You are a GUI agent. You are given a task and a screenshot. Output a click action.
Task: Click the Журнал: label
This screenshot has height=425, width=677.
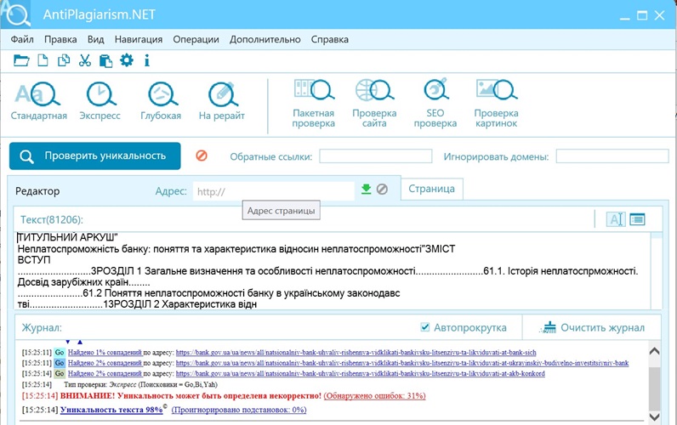pos(42,327)
